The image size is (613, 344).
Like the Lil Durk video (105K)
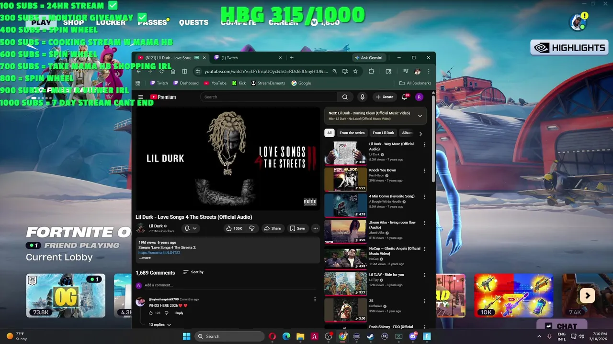point(234,228)
